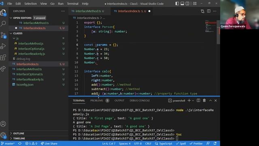259x146 pixels.
Task: Switch to the DEBUG CONSOLE panel tab
Action: tap(140, 101)
